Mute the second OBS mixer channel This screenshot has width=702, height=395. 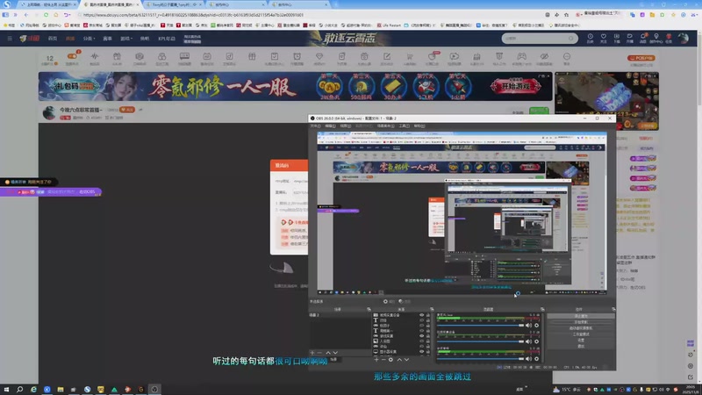coord(528,341)
